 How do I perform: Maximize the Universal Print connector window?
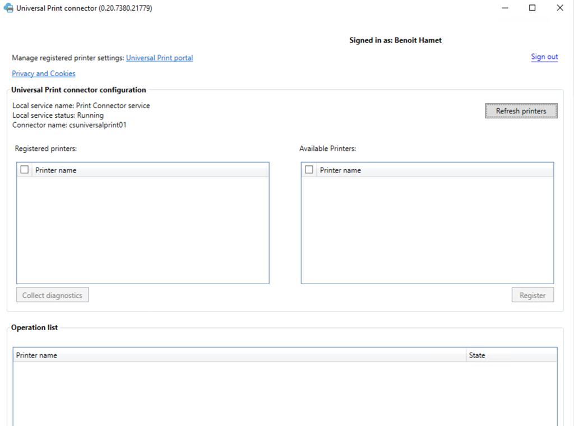(533, 8)
